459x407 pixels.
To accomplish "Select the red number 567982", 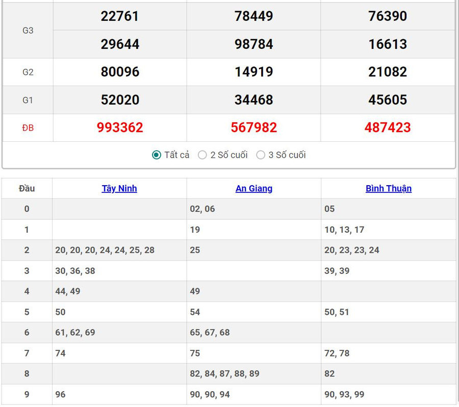I will pyautogui.click(x=253, y=128).
